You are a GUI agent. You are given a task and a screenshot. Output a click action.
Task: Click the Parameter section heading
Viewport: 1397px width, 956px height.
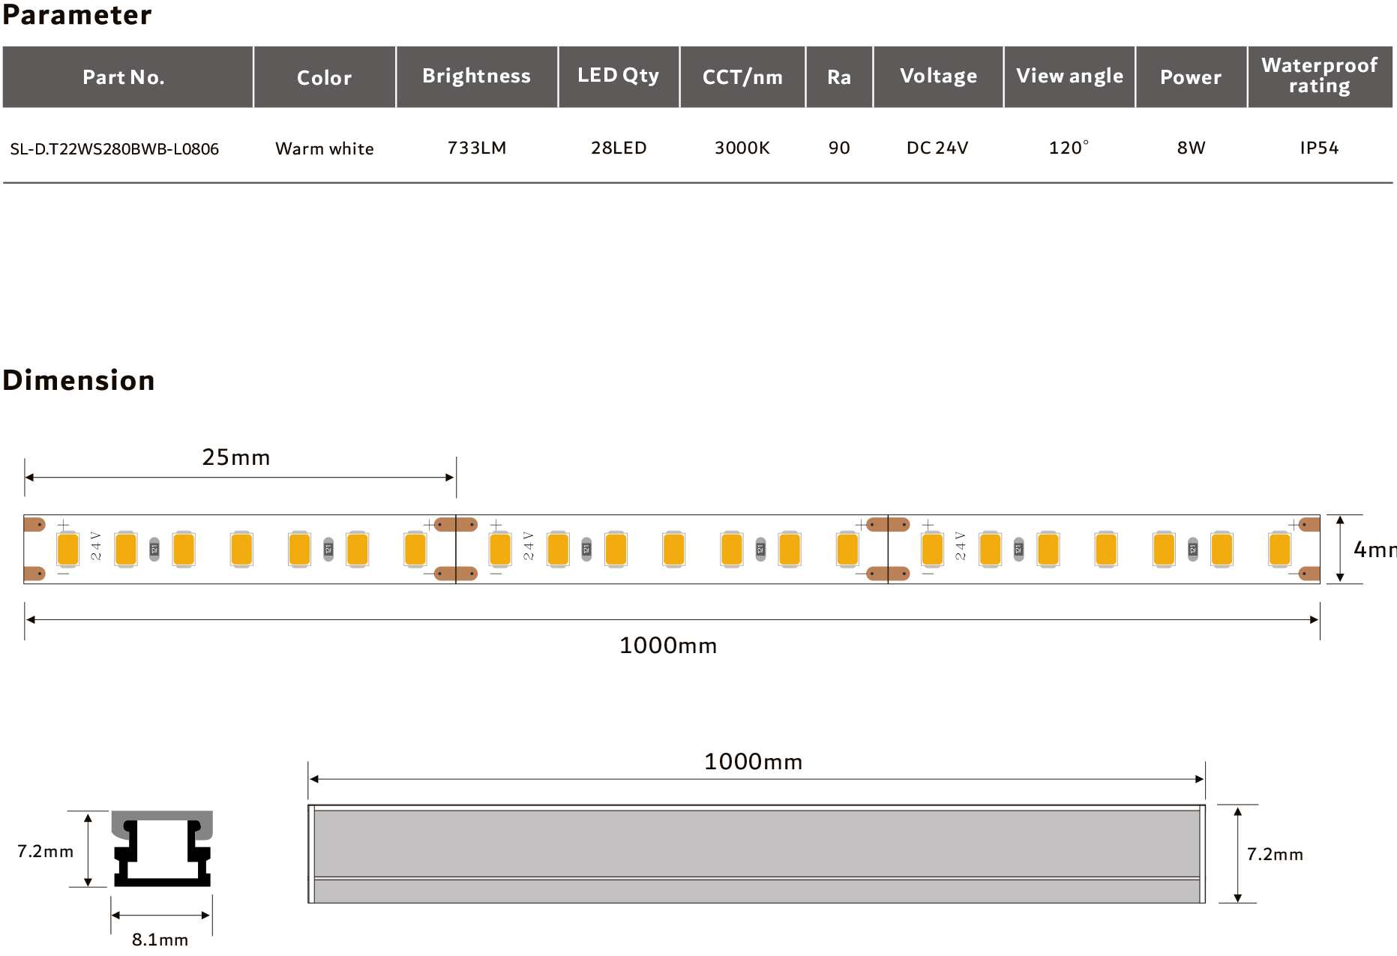coord(77,15)
